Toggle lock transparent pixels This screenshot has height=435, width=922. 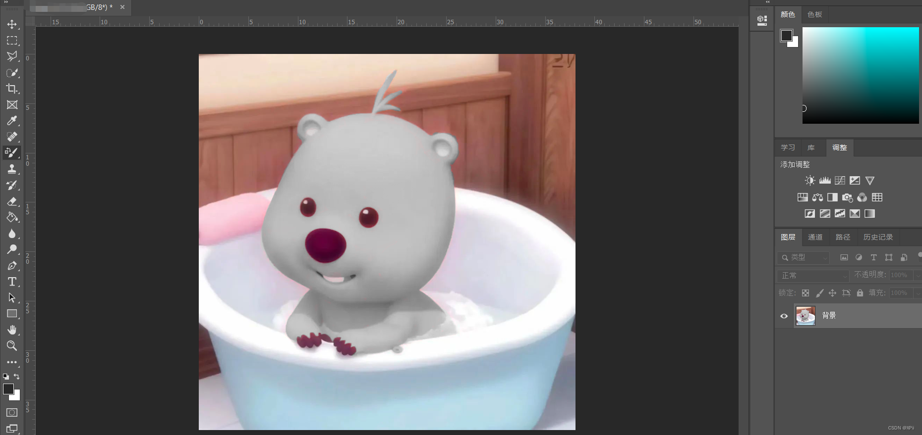(806, 293)
